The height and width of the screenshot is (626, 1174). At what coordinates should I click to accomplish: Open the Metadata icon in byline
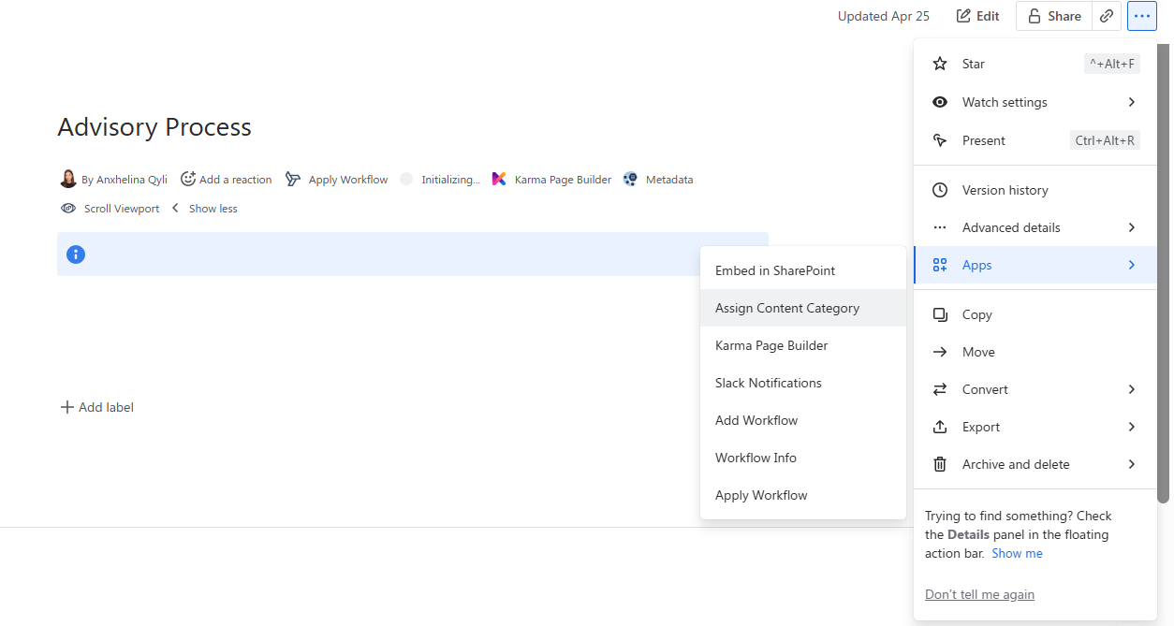coord(630,179)
